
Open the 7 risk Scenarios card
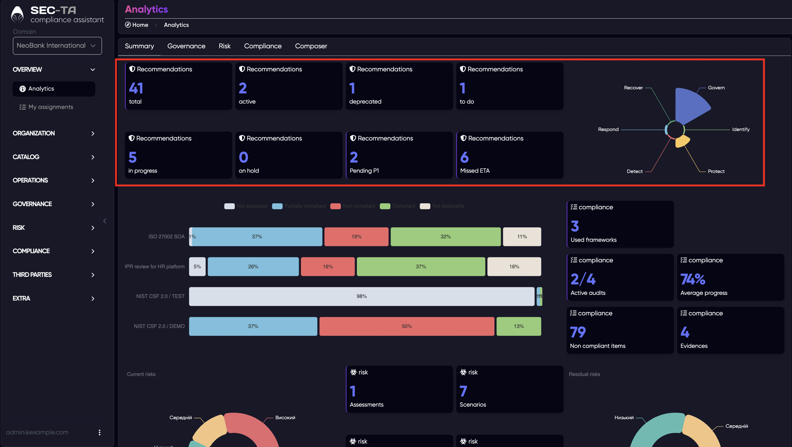pos(510,389)
